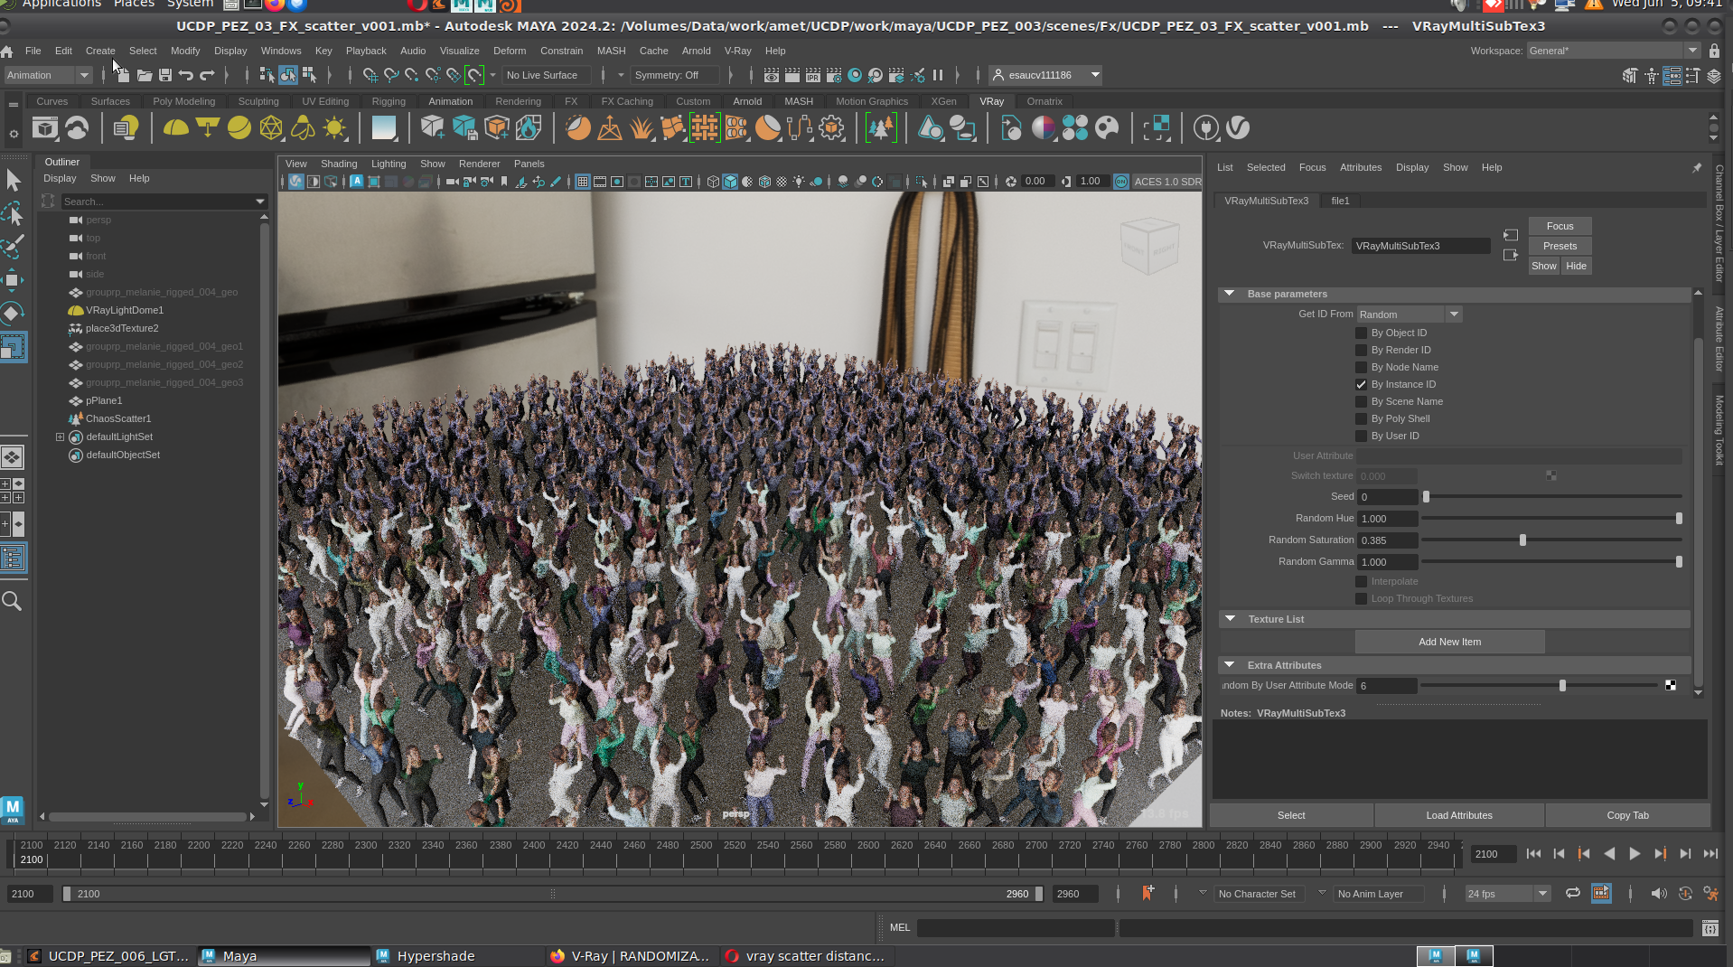Click the Focus button
The height and width of the screenshot is (967, 1733).
1560,226
